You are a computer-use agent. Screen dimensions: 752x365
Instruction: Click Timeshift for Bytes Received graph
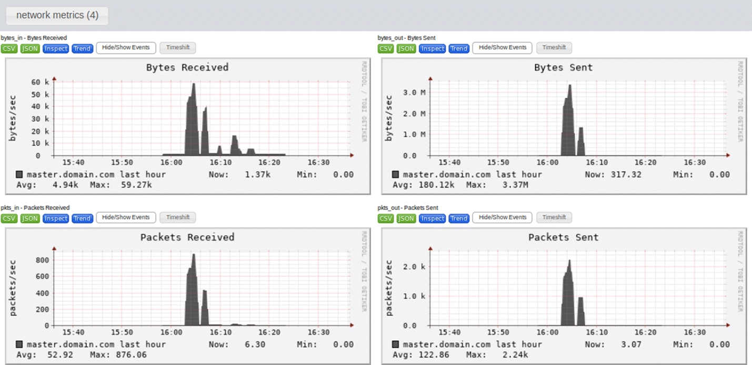pos(178,48)
